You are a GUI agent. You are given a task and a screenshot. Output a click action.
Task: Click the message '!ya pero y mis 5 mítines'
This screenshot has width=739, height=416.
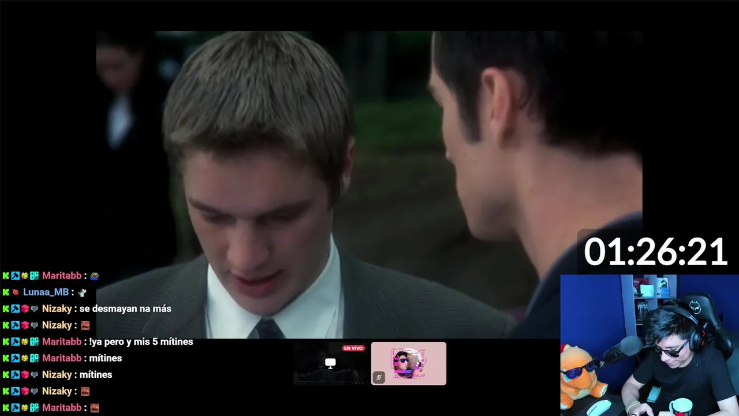(141, 341)
